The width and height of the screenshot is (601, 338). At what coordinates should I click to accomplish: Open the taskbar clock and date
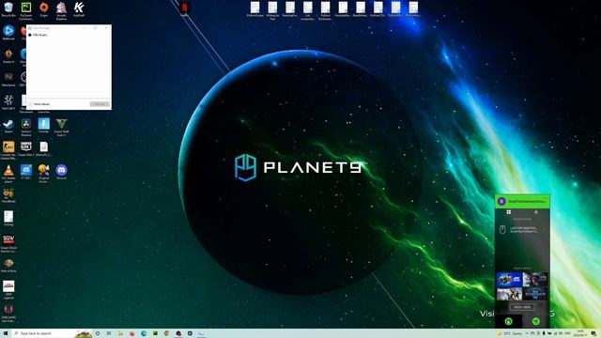tap(581, 333)
